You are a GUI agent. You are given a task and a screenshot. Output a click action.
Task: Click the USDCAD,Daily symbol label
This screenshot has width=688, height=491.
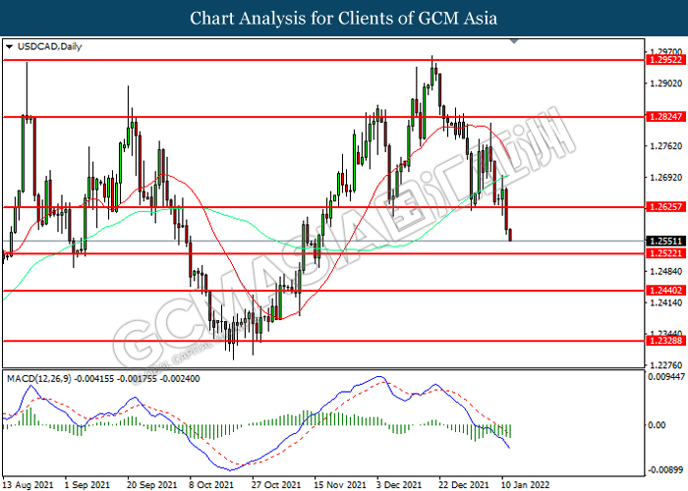[x=49, y=46]
